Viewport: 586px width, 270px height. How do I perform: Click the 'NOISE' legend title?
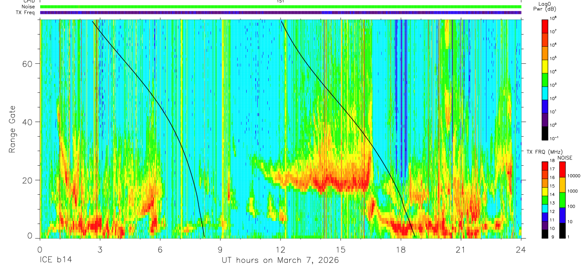tap(565, 158)
